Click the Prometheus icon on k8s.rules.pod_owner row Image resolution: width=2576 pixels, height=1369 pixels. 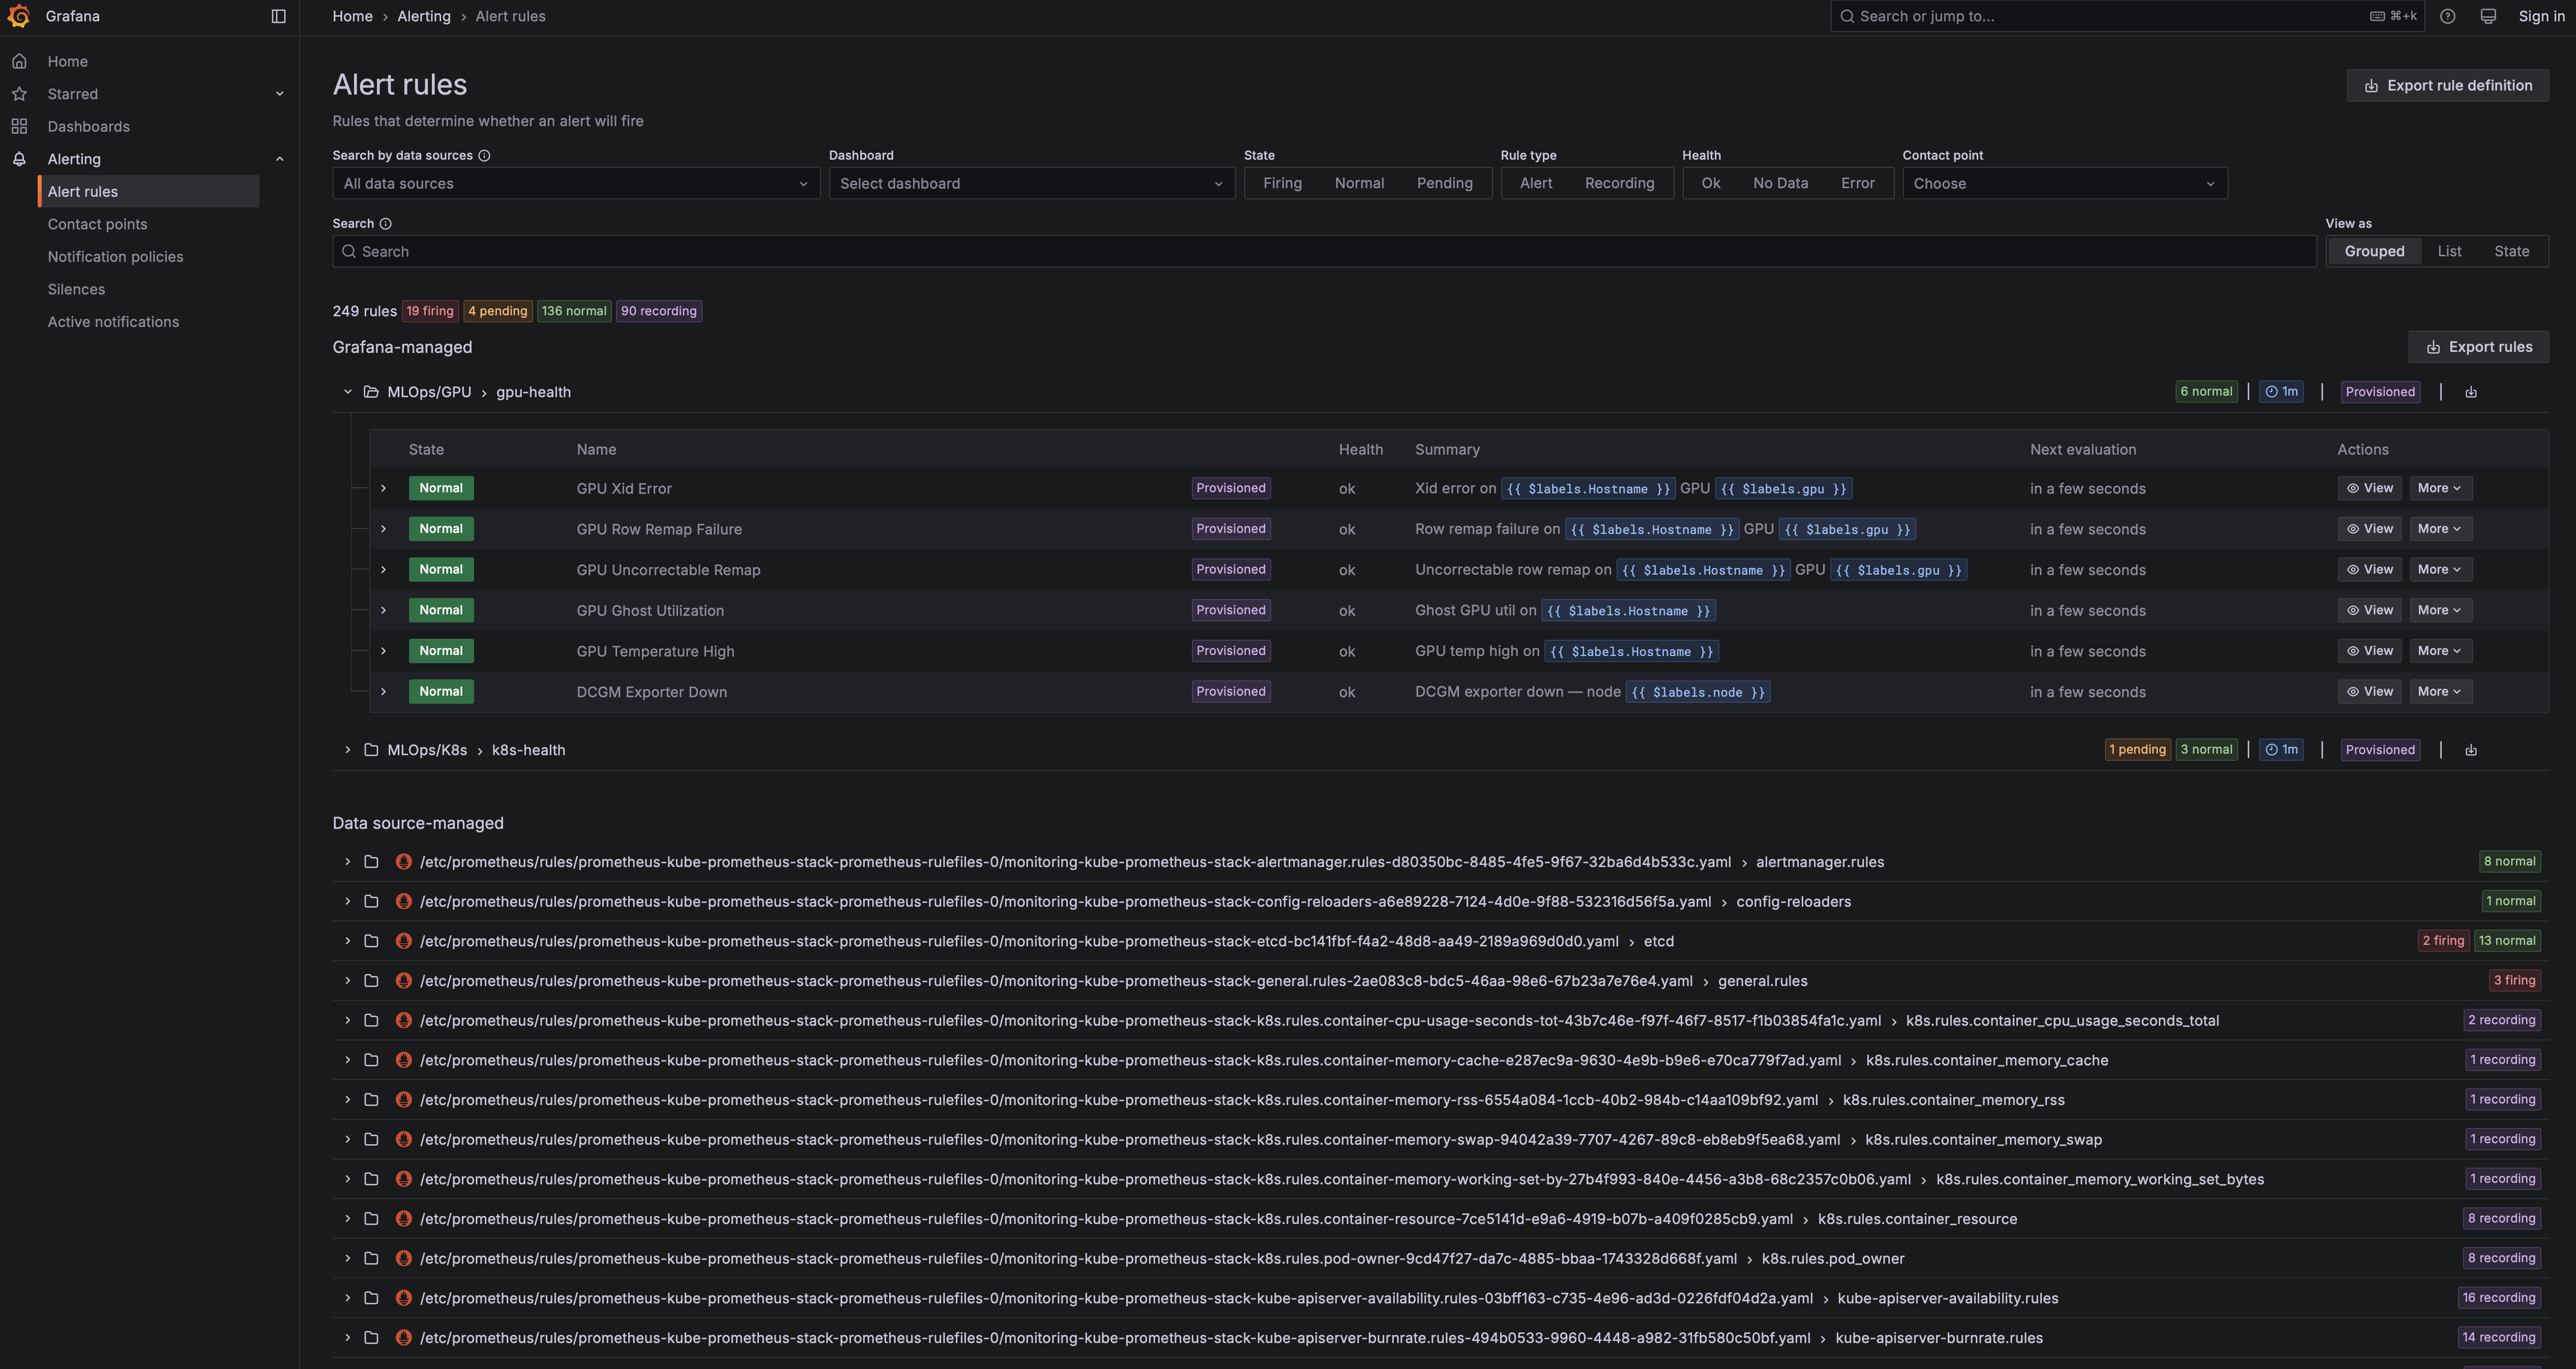(x=404, y=1258)
